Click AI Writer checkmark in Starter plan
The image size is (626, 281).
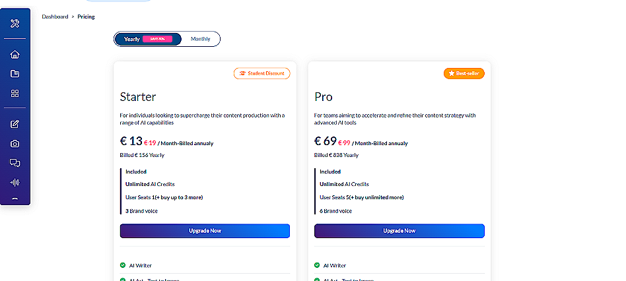(x=123, y=265)
